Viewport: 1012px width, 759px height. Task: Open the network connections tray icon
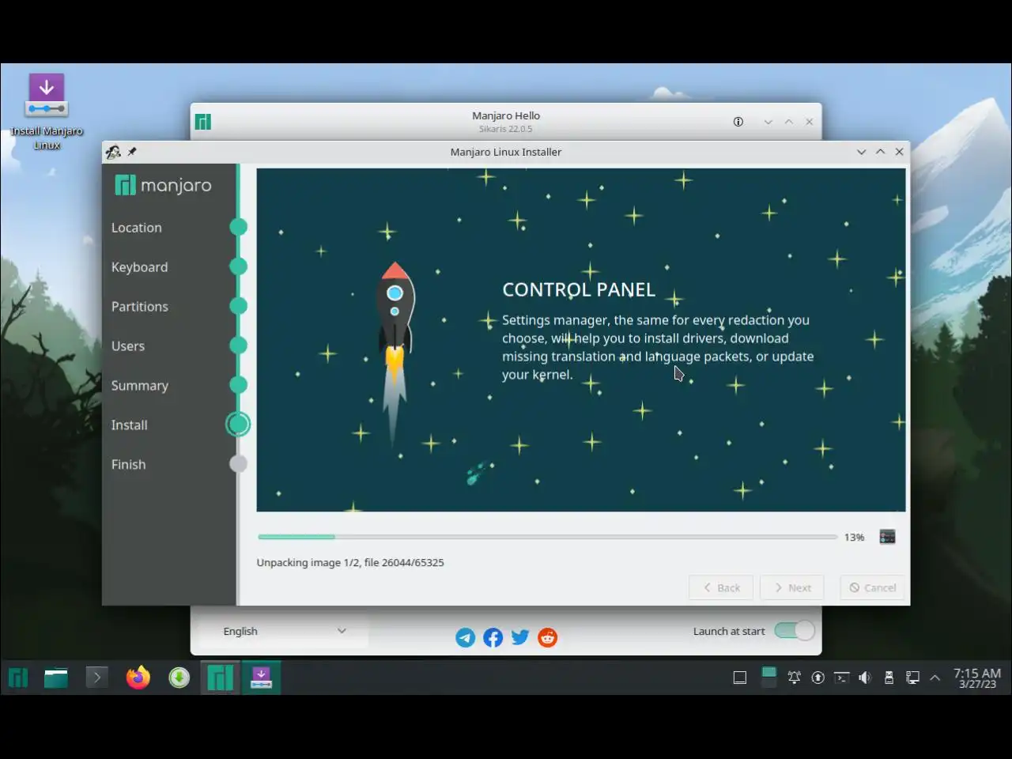pyautogui.click(x=912, y=678)
